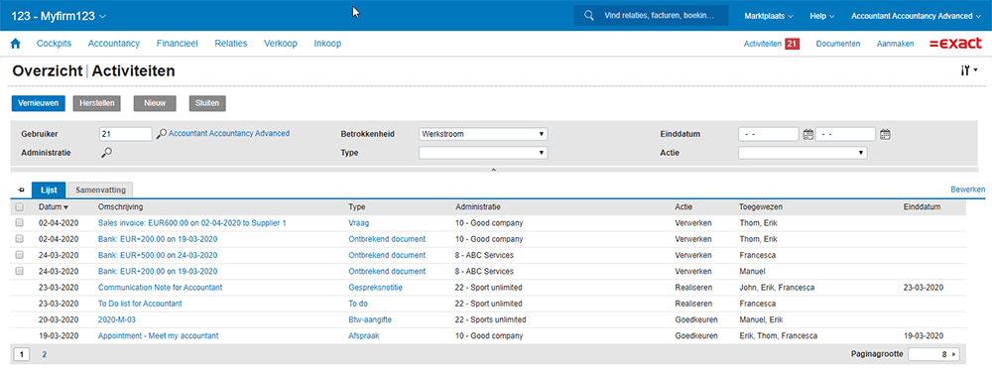This screenshot has width=992, height=374.
Task: Click the Vraag type link
Action: (359, 223)
